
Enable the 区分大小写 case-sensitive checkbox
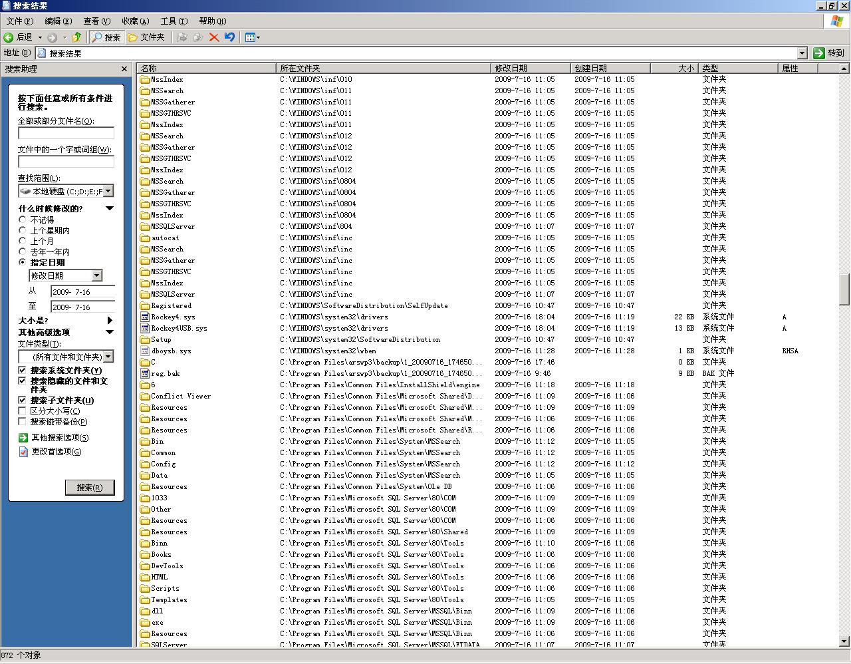22,411
